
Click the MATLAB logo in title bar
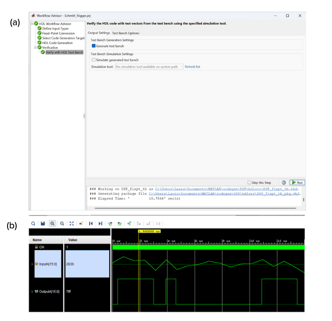tap(33, 16)
